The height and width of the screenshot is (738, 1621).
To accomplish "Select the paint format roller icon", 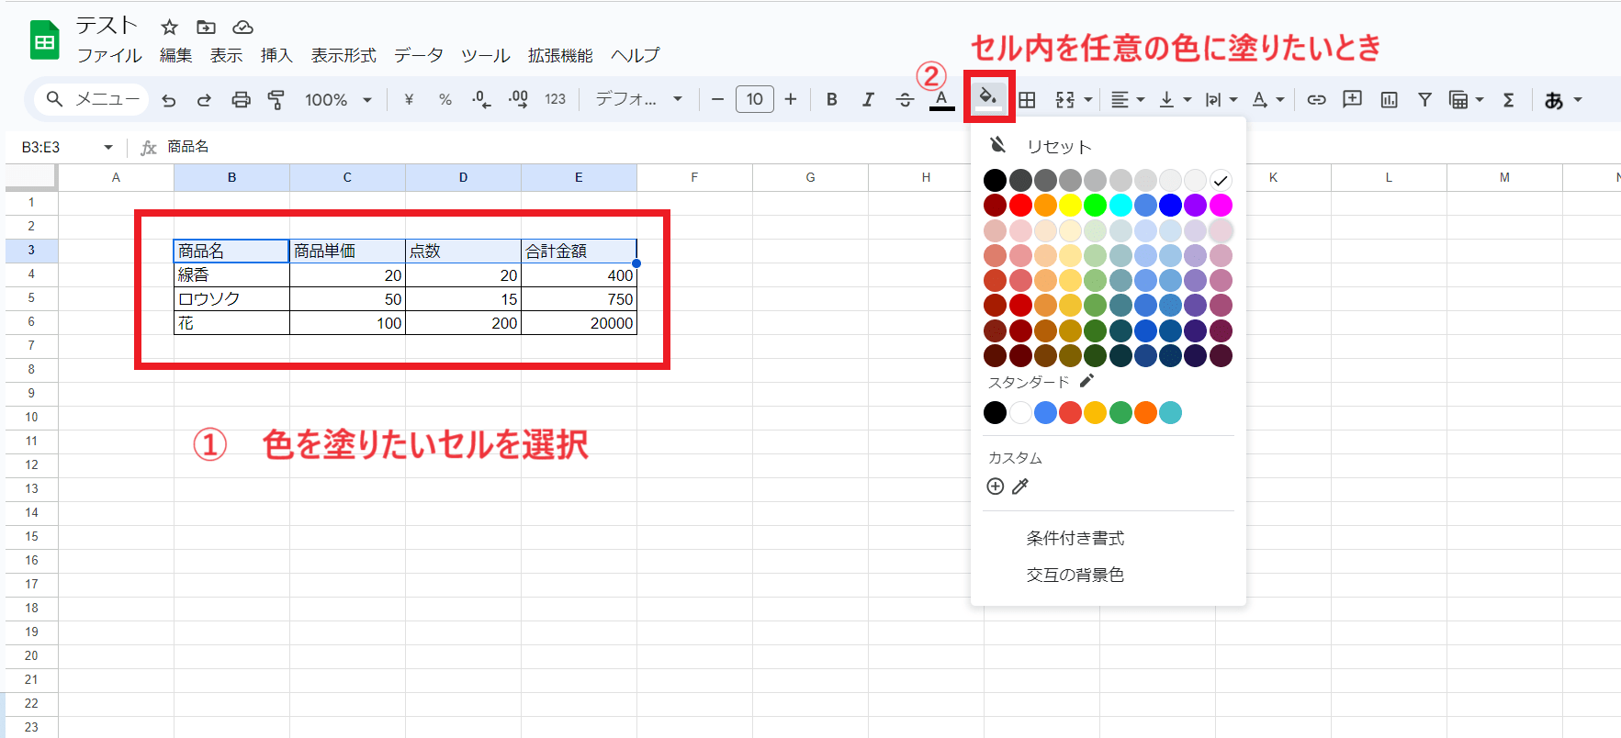I will tap(276, 100).
